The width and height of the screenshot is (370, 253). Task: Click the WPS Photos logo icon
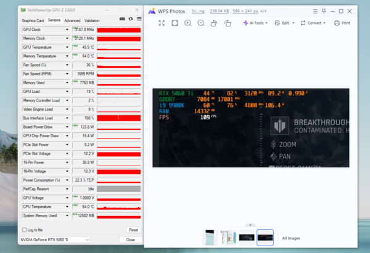coord(152,11)
